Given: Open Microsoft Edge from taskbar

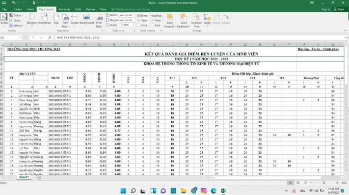Looking at the screenshot, I should [x=214, y=191].
